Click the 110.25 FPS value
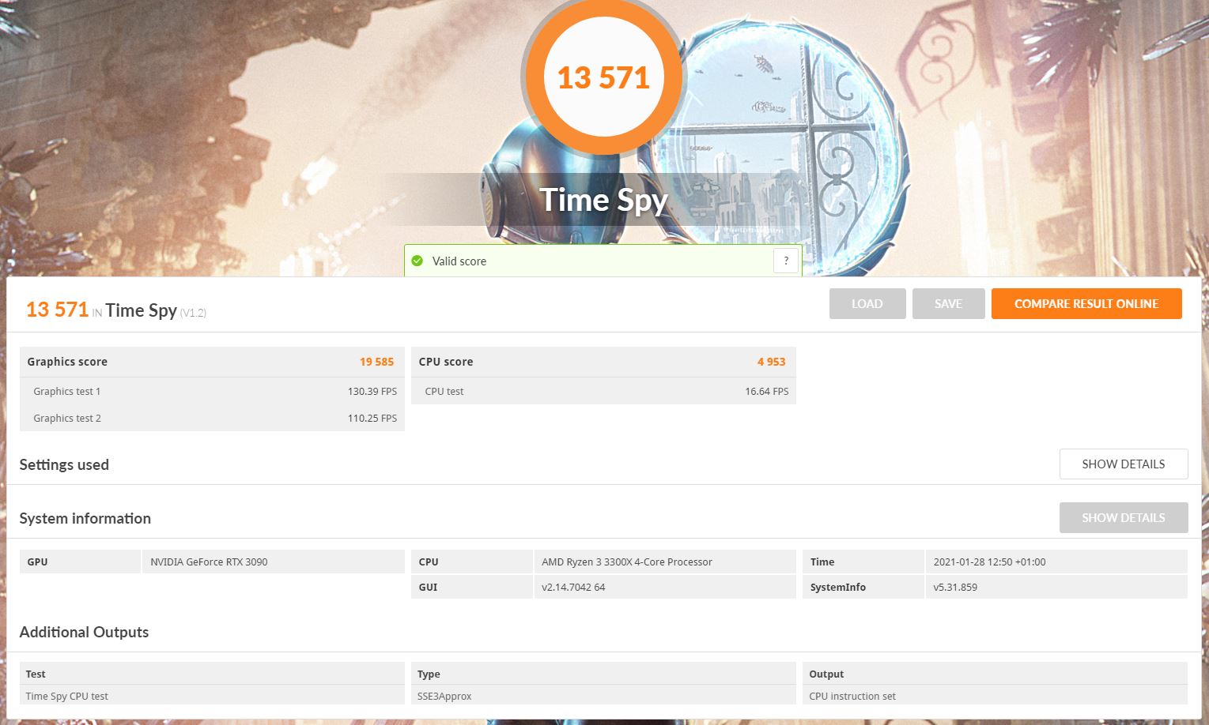 [372, 419]
